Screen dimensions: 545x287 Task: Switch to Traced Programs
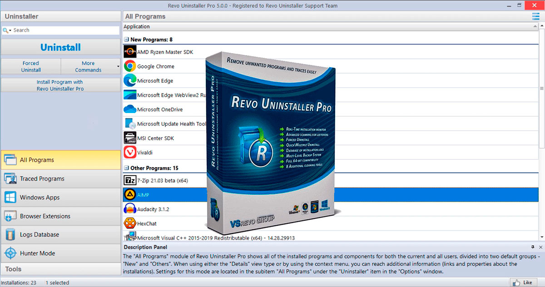[60, 178]
